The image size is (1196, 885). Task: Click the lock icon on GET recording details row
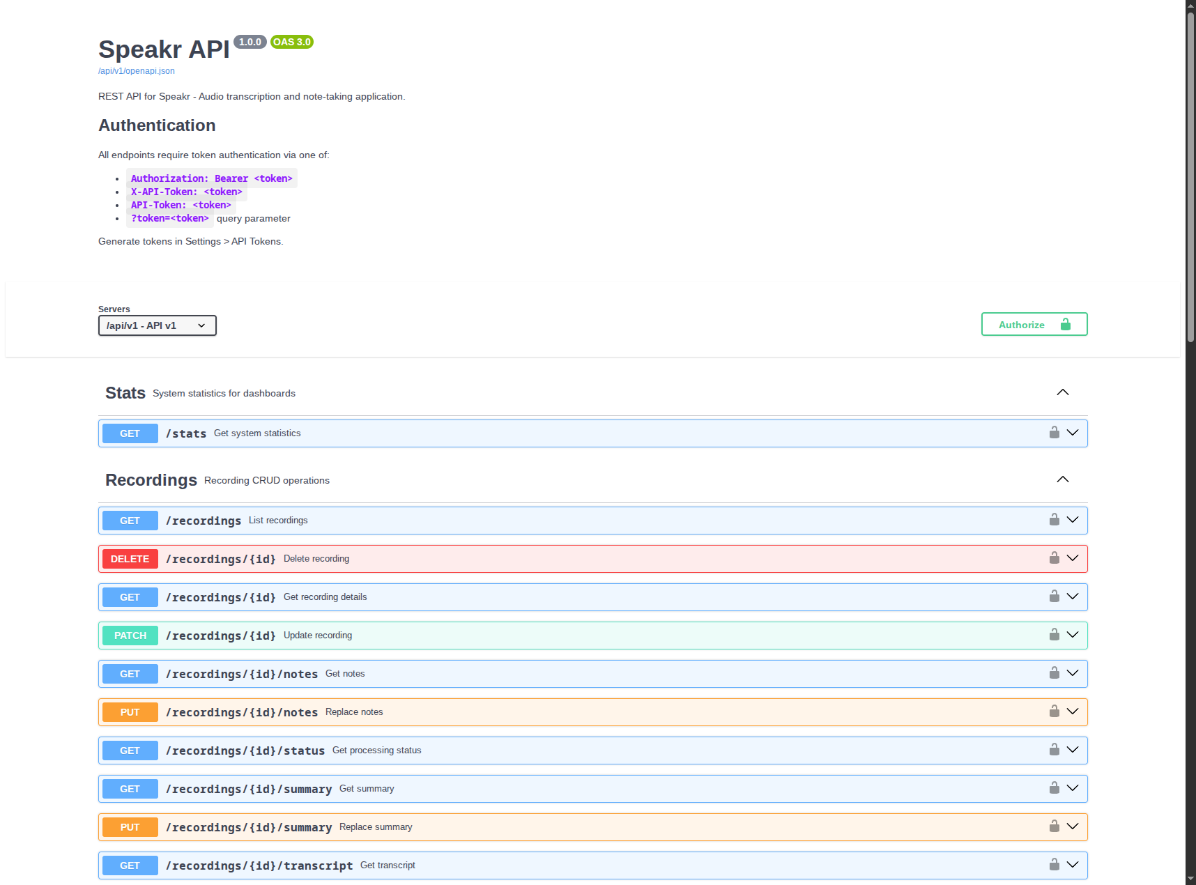click(x=1054, y=597)
